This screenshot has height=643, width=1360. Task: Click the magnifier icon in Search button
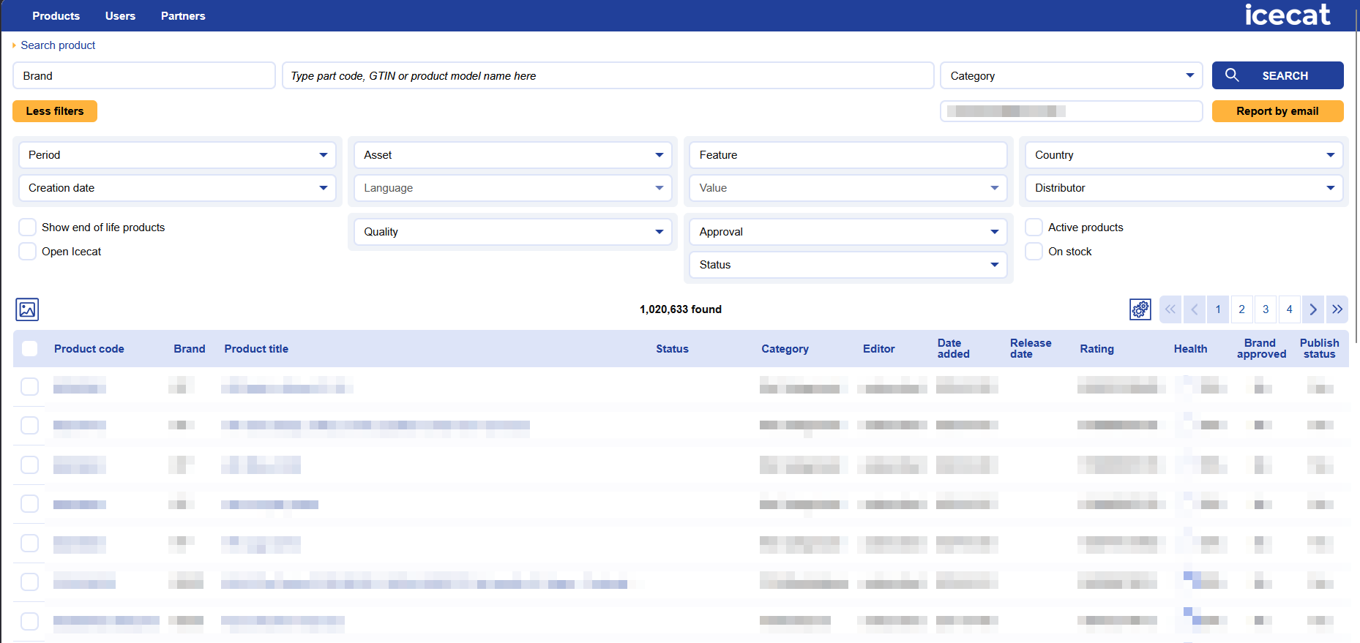tap(1232, 75)
